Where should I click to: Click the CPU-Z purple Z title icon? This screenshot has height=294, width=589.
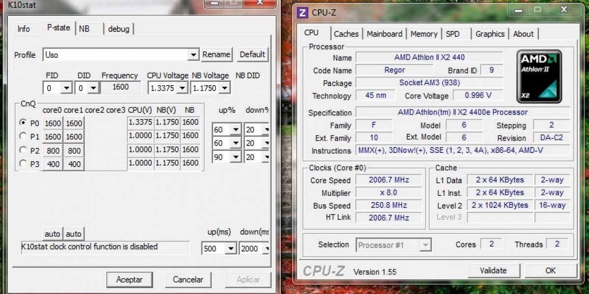click(303, 13)
